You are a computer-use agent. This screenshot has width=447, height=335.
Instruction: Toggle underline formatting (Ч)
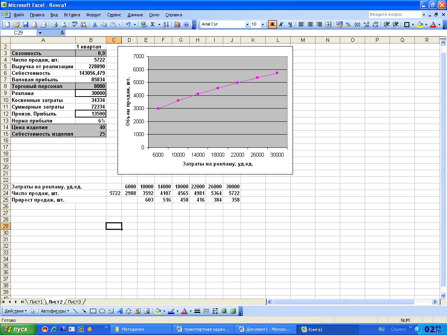[289, 24]
